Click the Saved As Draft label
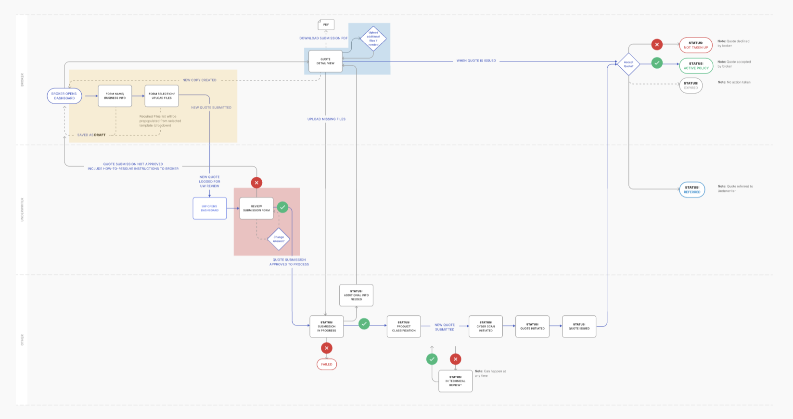This screenshot has height=419, width=793. pos(91,135)
